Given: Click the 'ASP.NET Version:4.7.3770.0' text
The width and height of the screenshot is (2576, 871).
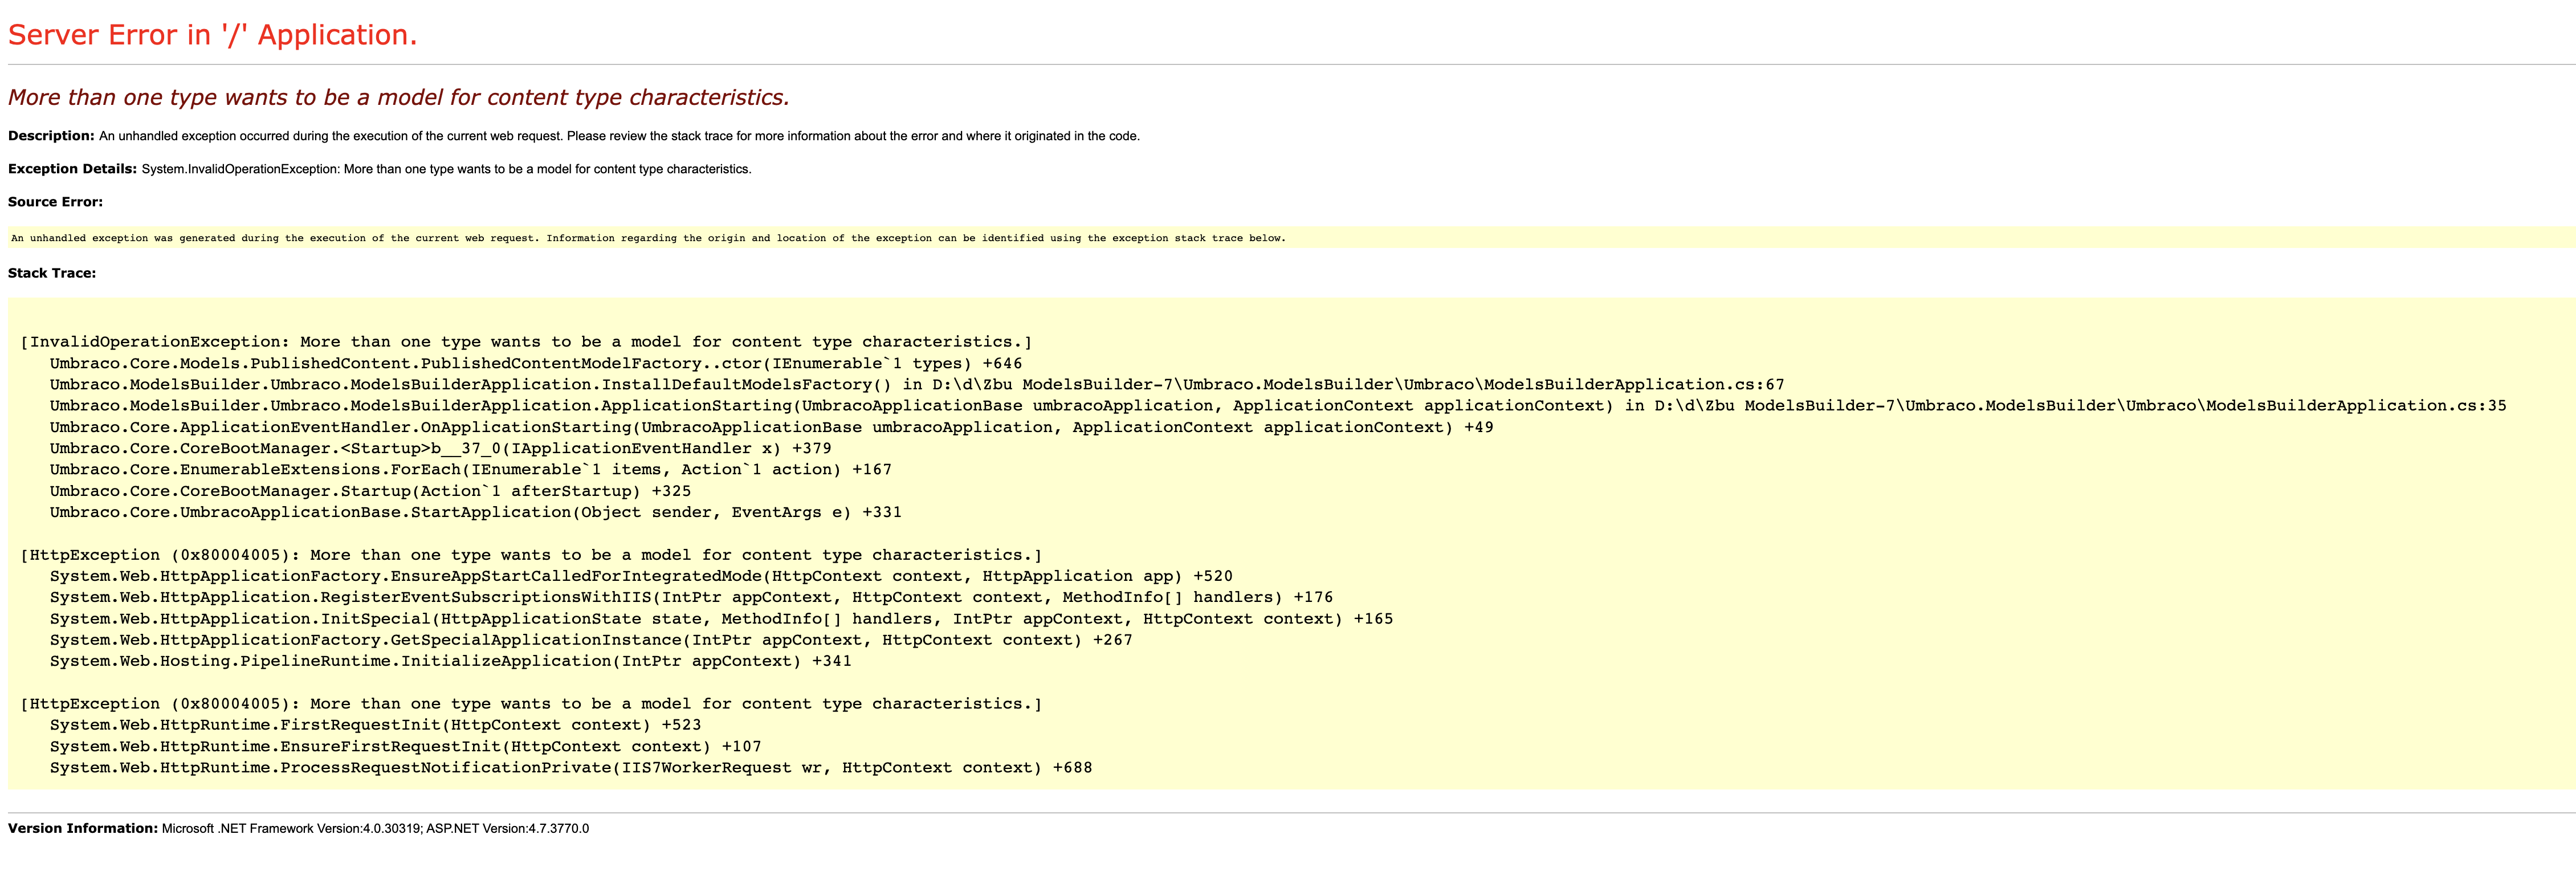Looking at the screenshot, I should (507, 828).
